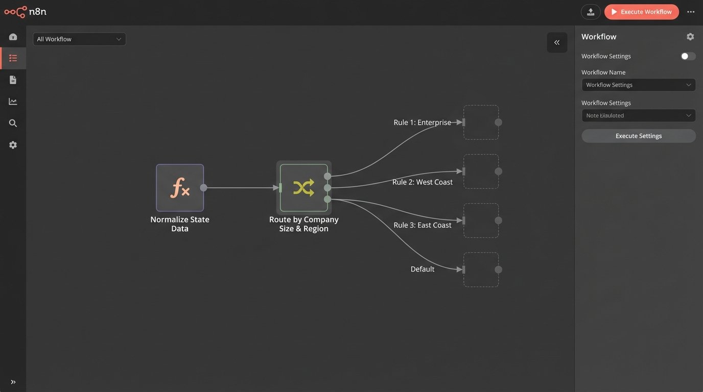Viewport: 703px width, 392px height.
Task: Open the All Workflow filter dropdown
Action: [79, 38]
